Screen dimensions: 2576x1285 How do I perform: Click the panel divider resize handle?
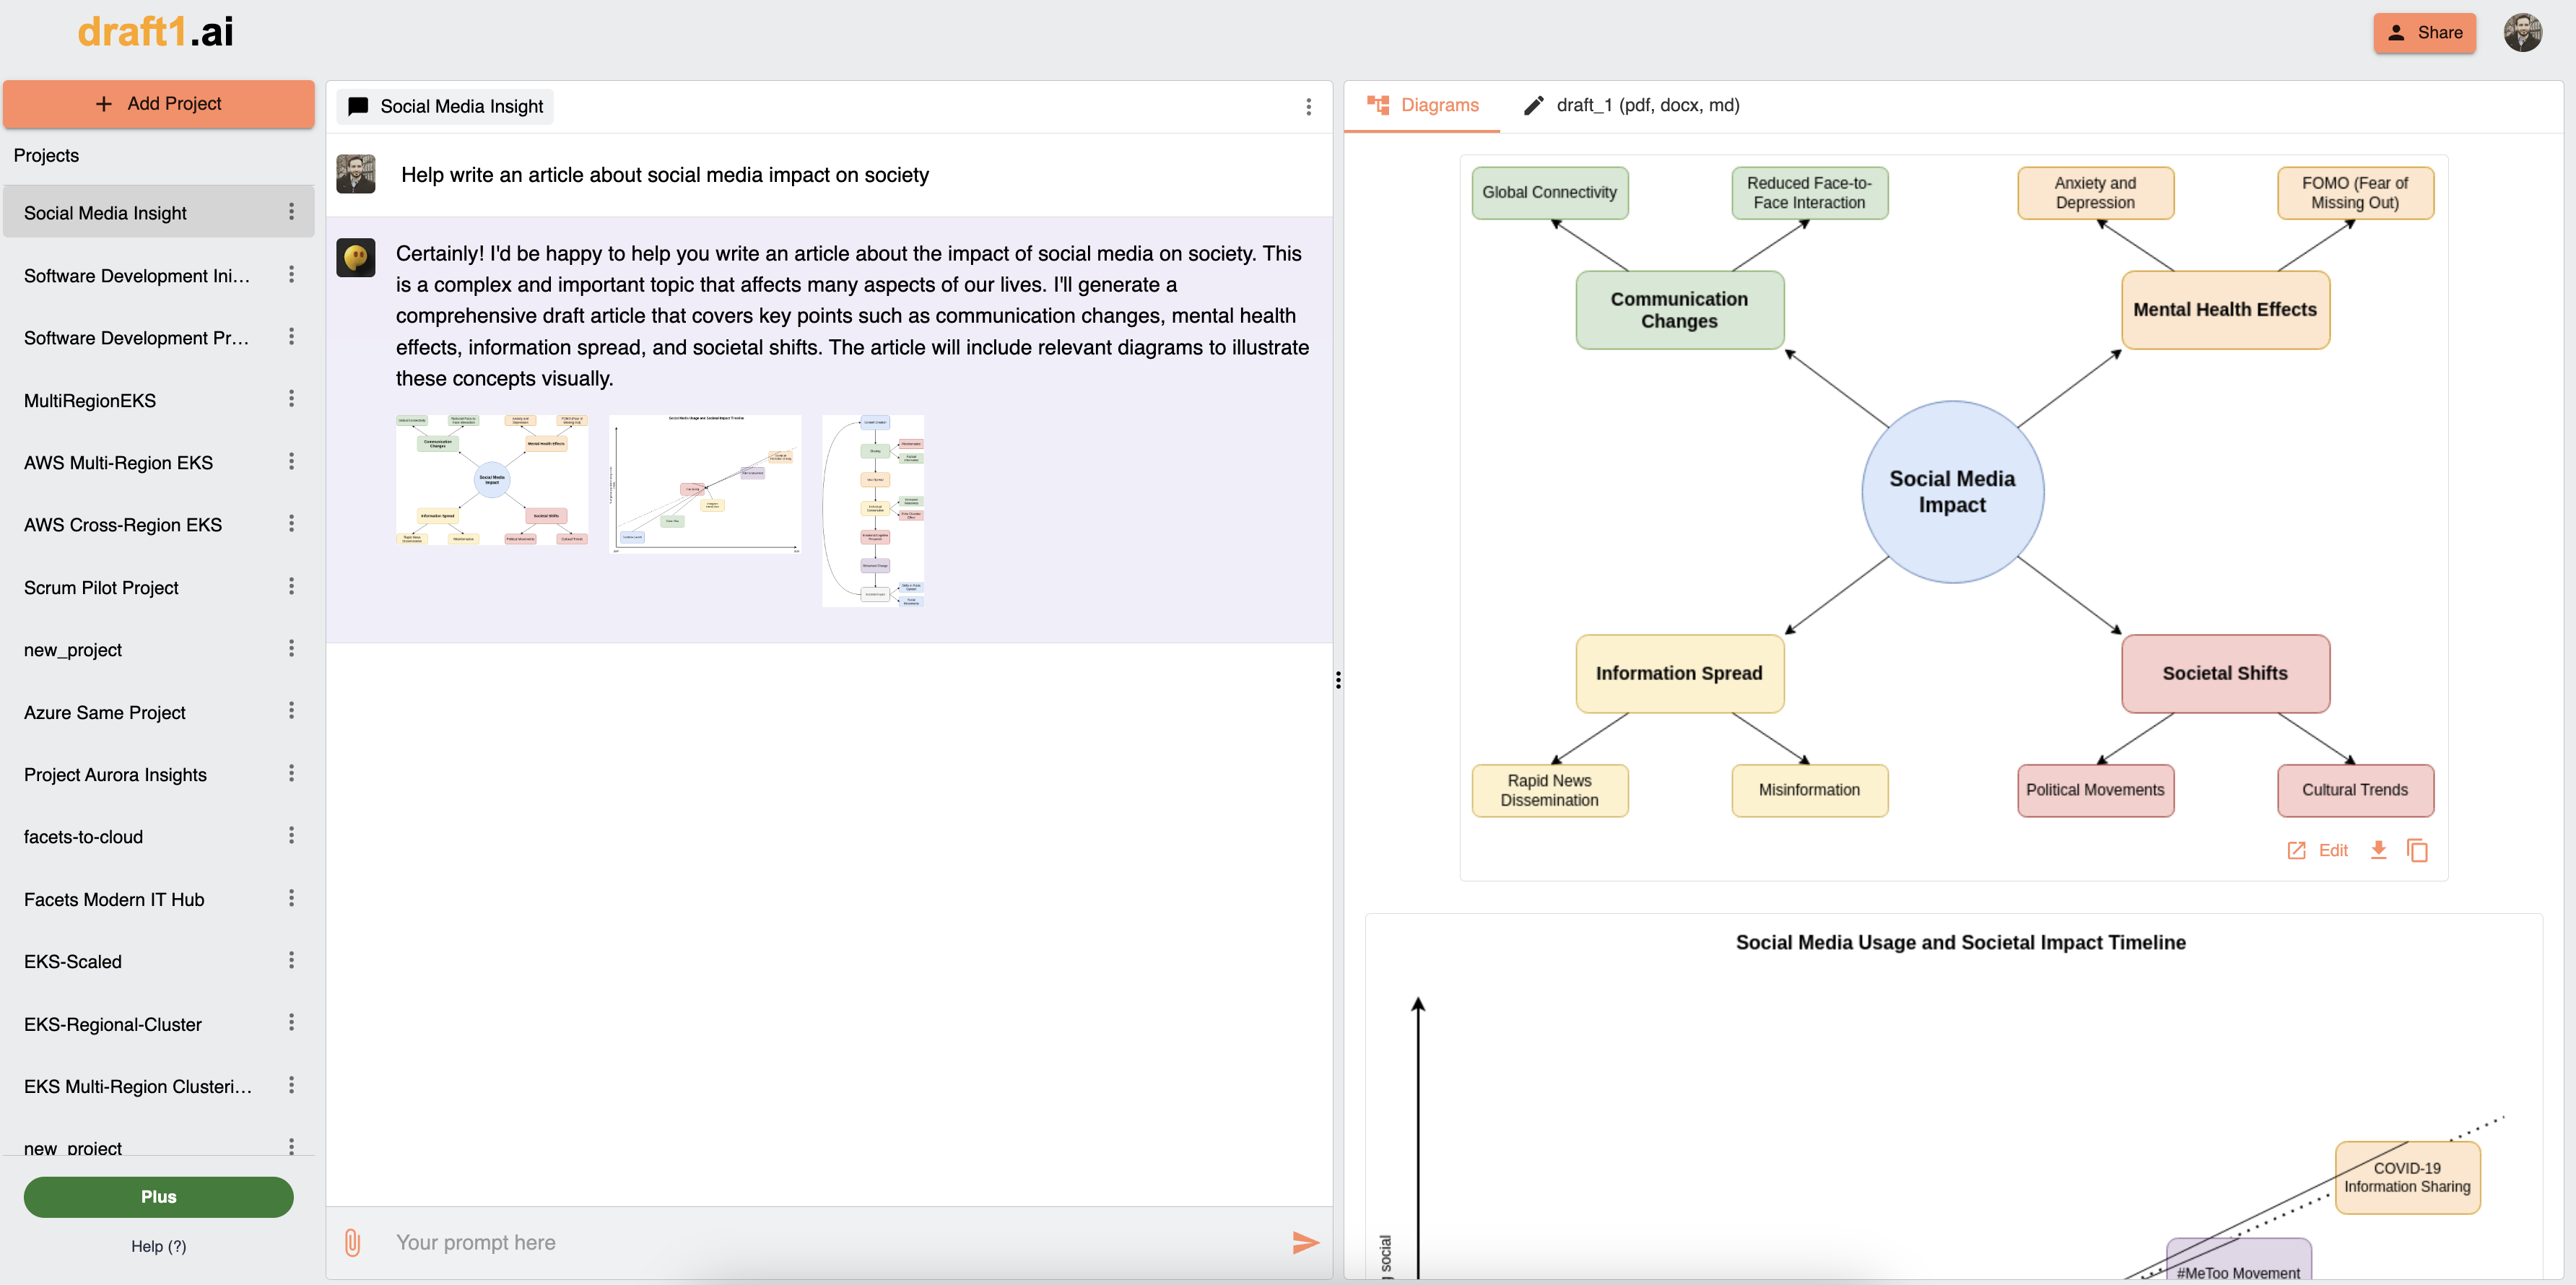(1338, 680)
